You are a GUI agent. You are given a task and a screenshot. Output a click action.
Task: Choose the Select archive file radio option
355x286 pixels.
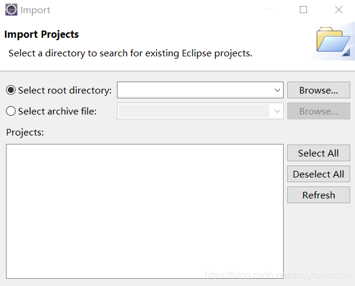tap(11, 111)
